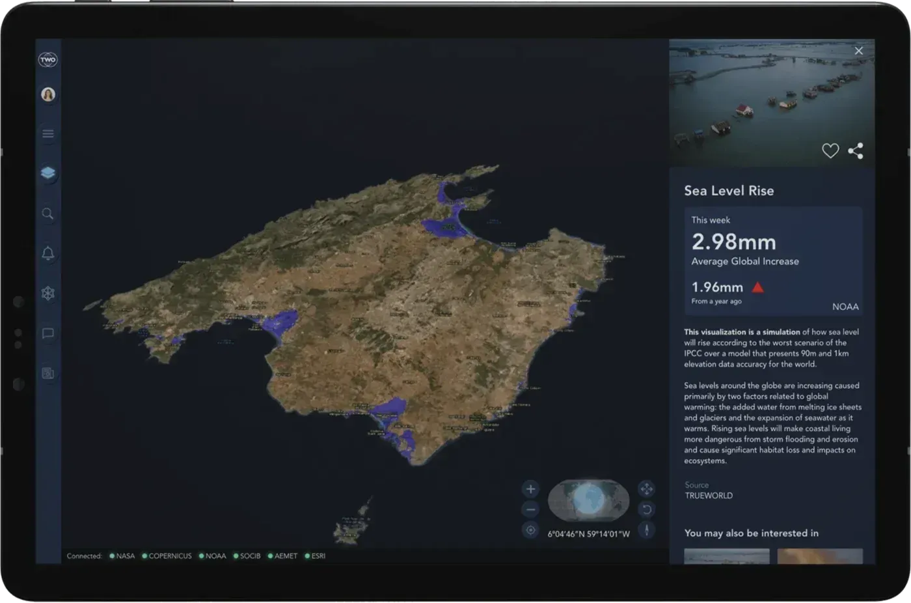Like Sea Level Rise with the heart icon

coord(830,151)
